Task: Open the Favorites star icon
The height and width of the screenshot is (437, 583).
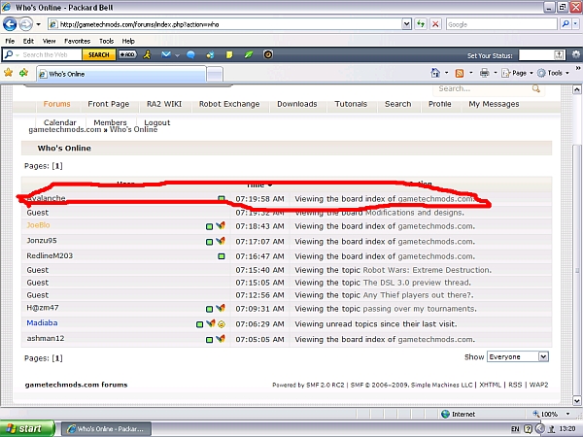Action: click(8, 73)
